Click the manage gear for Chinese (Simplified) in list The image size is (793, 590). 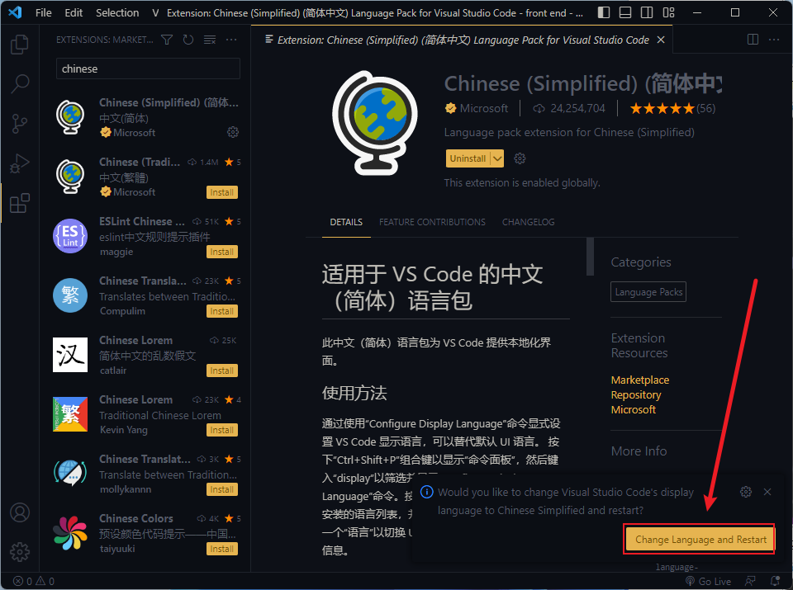(233, 132)
